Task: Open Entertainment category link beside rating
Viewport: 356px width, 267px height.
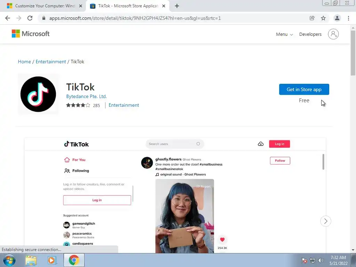Action: [124, 105]
